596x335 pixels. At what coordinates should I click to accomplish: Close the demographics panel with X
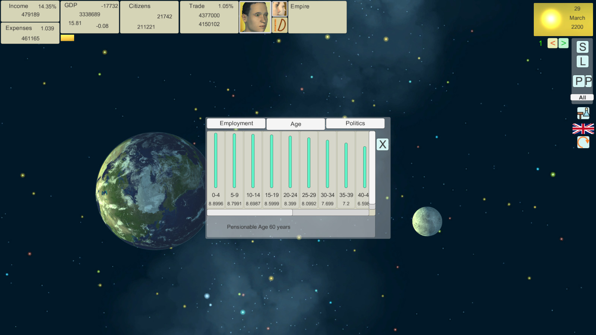click(x=383, y=144)
